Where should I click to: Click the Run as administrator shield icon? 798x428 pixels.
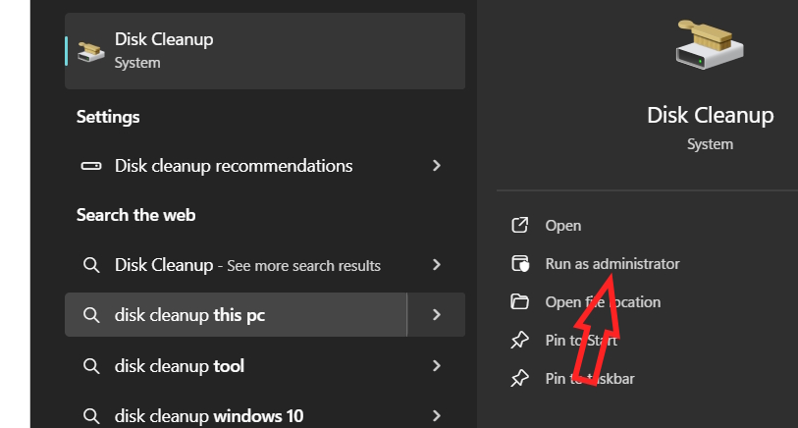click(x=520, y=264)
